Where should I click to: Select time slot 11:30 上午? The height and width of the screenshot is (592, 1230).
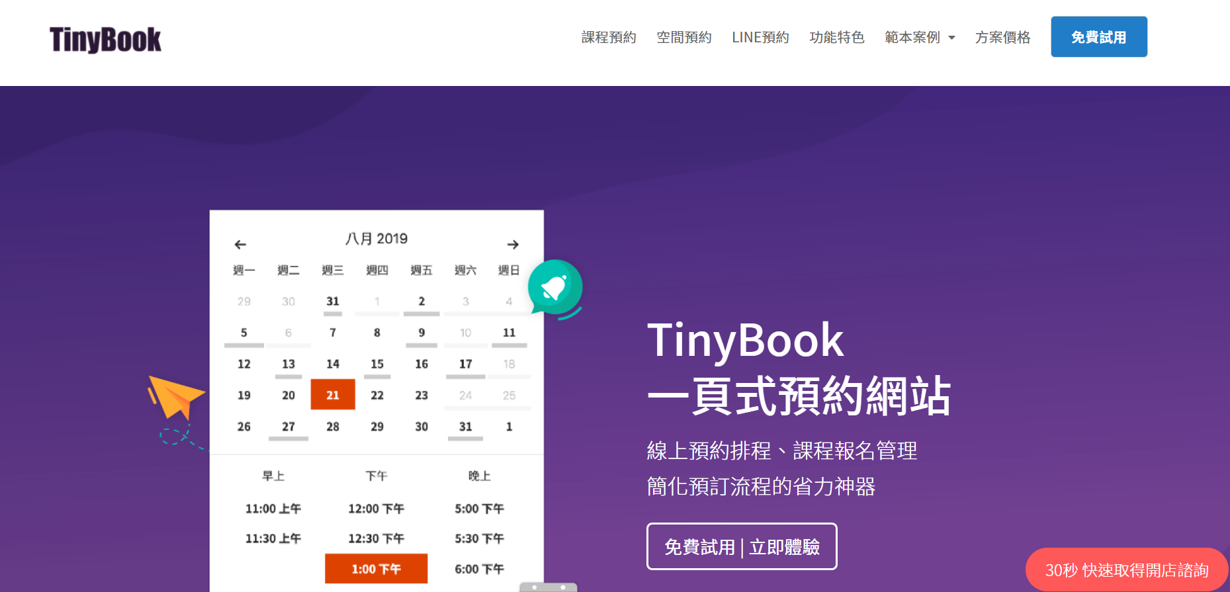coord(273,538)
